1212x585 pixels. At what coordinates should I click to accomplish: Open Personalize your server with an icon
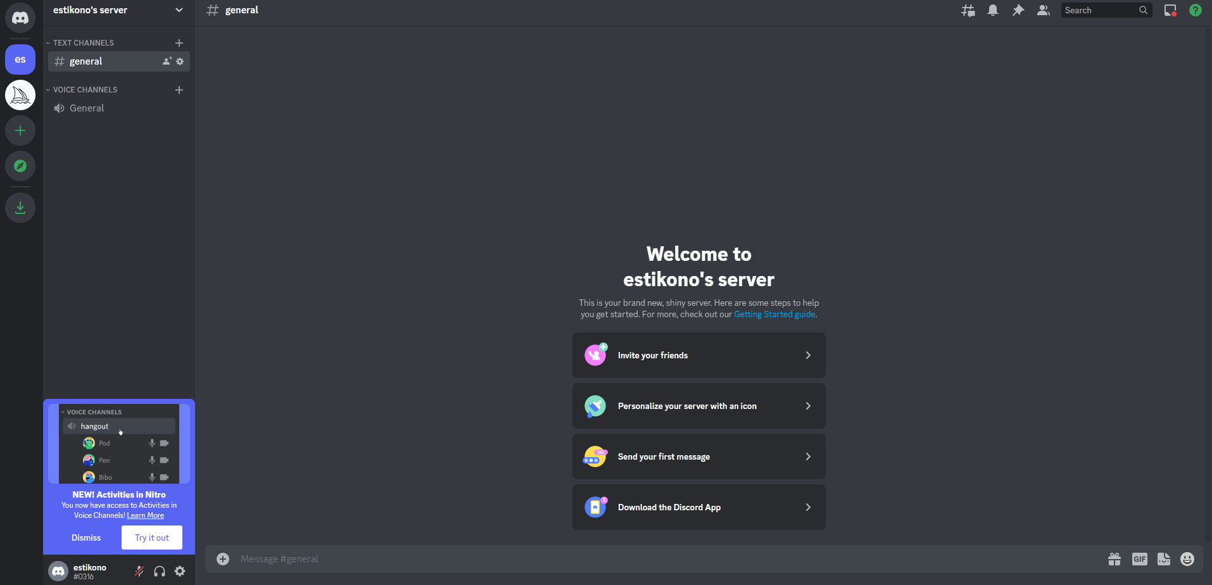pos(699,406)
